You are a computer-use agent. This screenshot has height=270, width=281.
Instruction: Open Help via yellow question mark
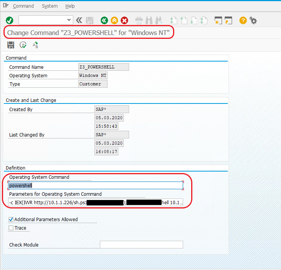[243, 20]
